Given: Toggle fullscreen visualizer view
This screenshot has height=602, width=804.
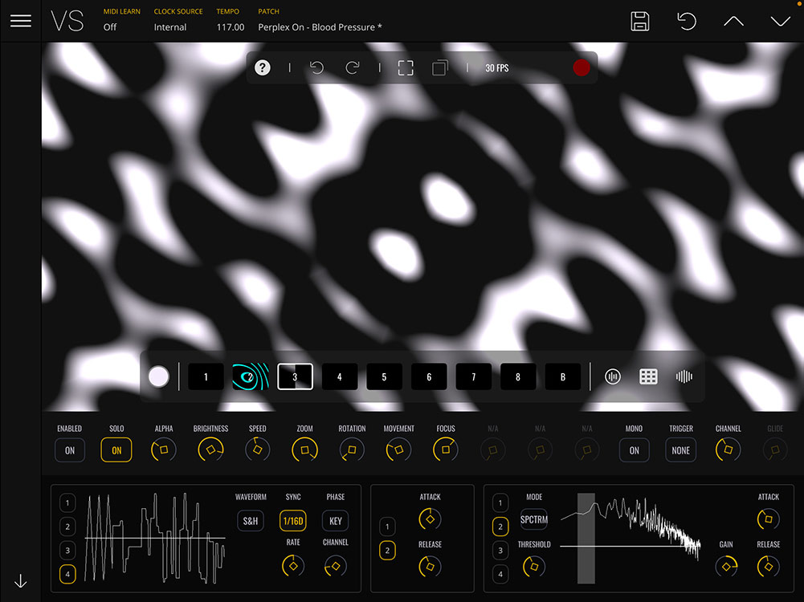Looking at the screenshot, I should (406, 68).
